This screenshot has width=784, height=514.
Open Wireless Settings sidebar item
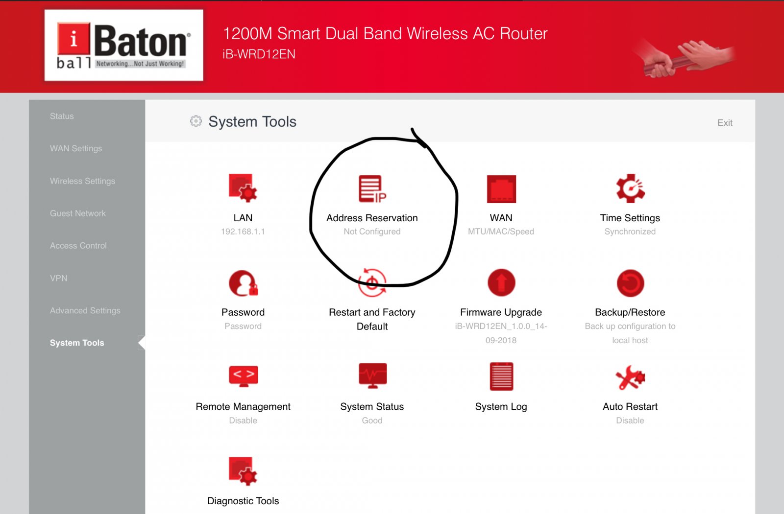82,181
